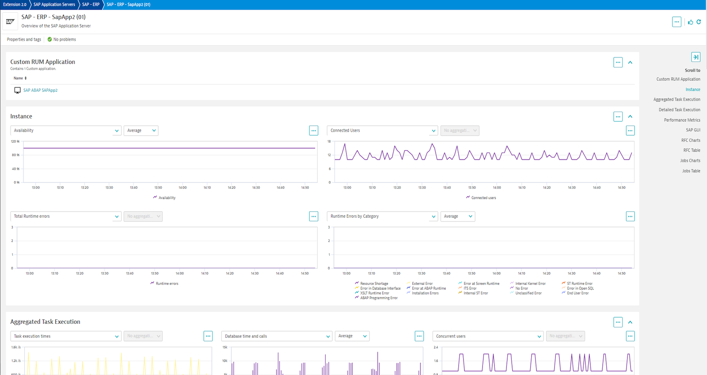Collapse the Scroll to sidebar panel

click(696, 57)
